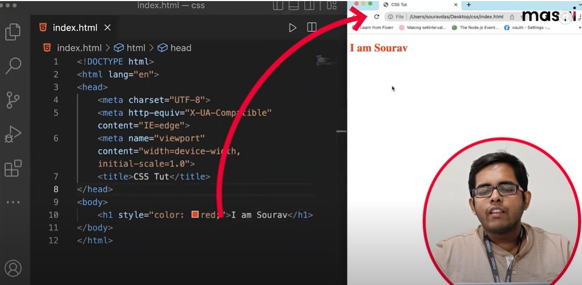Click the opening <body> tag on line 9
The height and width of the screenshot is (285, 582).
coord(92,202)
